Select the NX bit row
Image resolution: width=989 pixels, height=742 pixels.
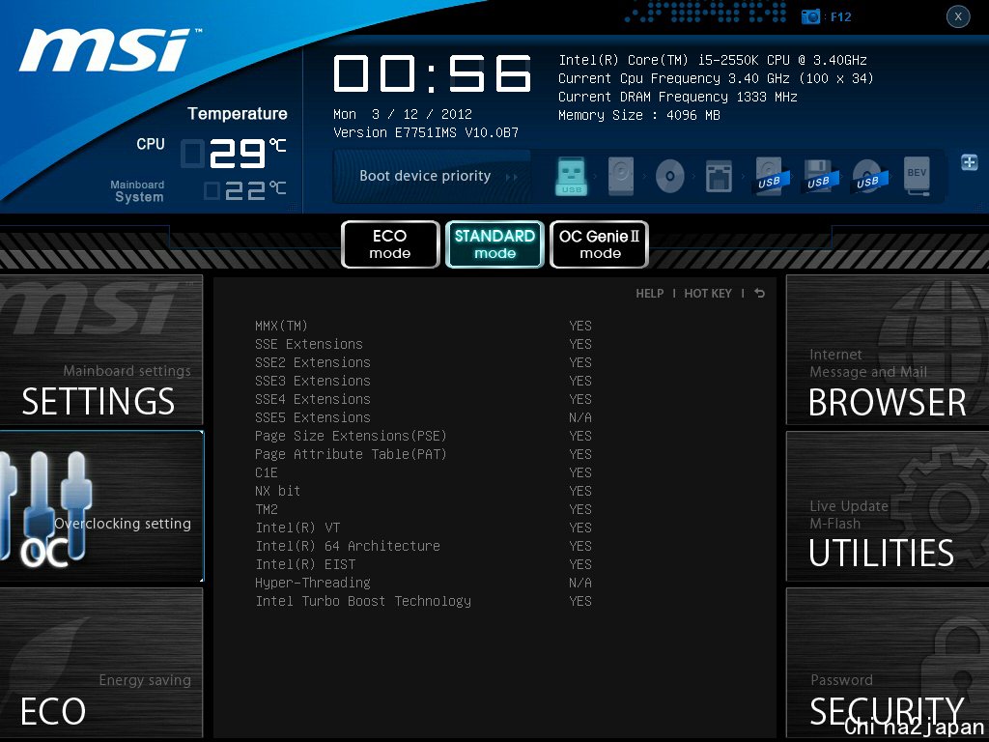423,491
